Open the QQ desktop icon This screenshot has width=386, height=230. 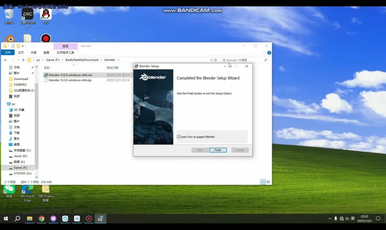(46, 17)
